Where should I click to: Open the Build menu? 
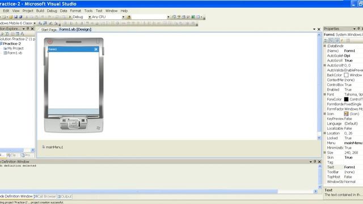(x=40, y=11)
